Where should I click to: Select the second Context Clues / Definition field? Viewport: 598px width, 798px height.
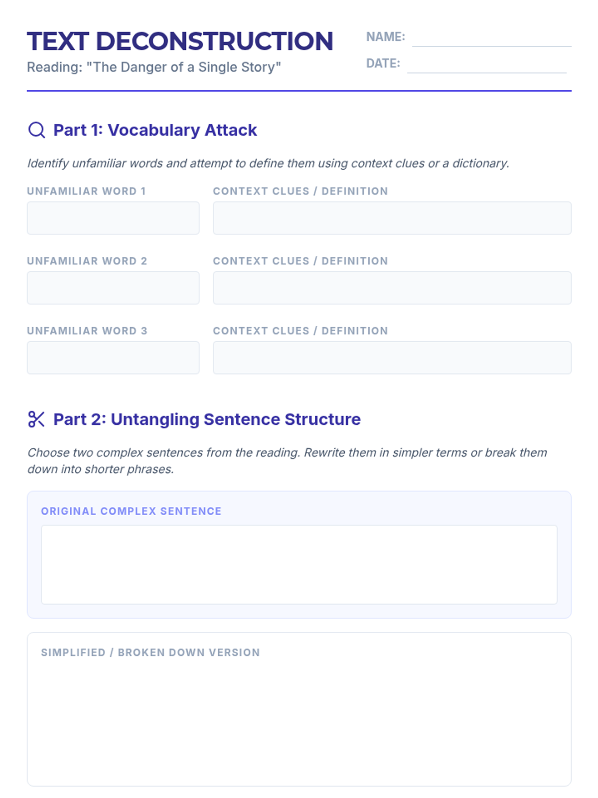coord(392,288)
